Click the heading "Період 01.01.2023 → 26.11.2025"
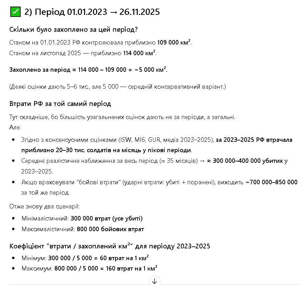The width and height of the screenshot is (300, 285). pos(92,12)
